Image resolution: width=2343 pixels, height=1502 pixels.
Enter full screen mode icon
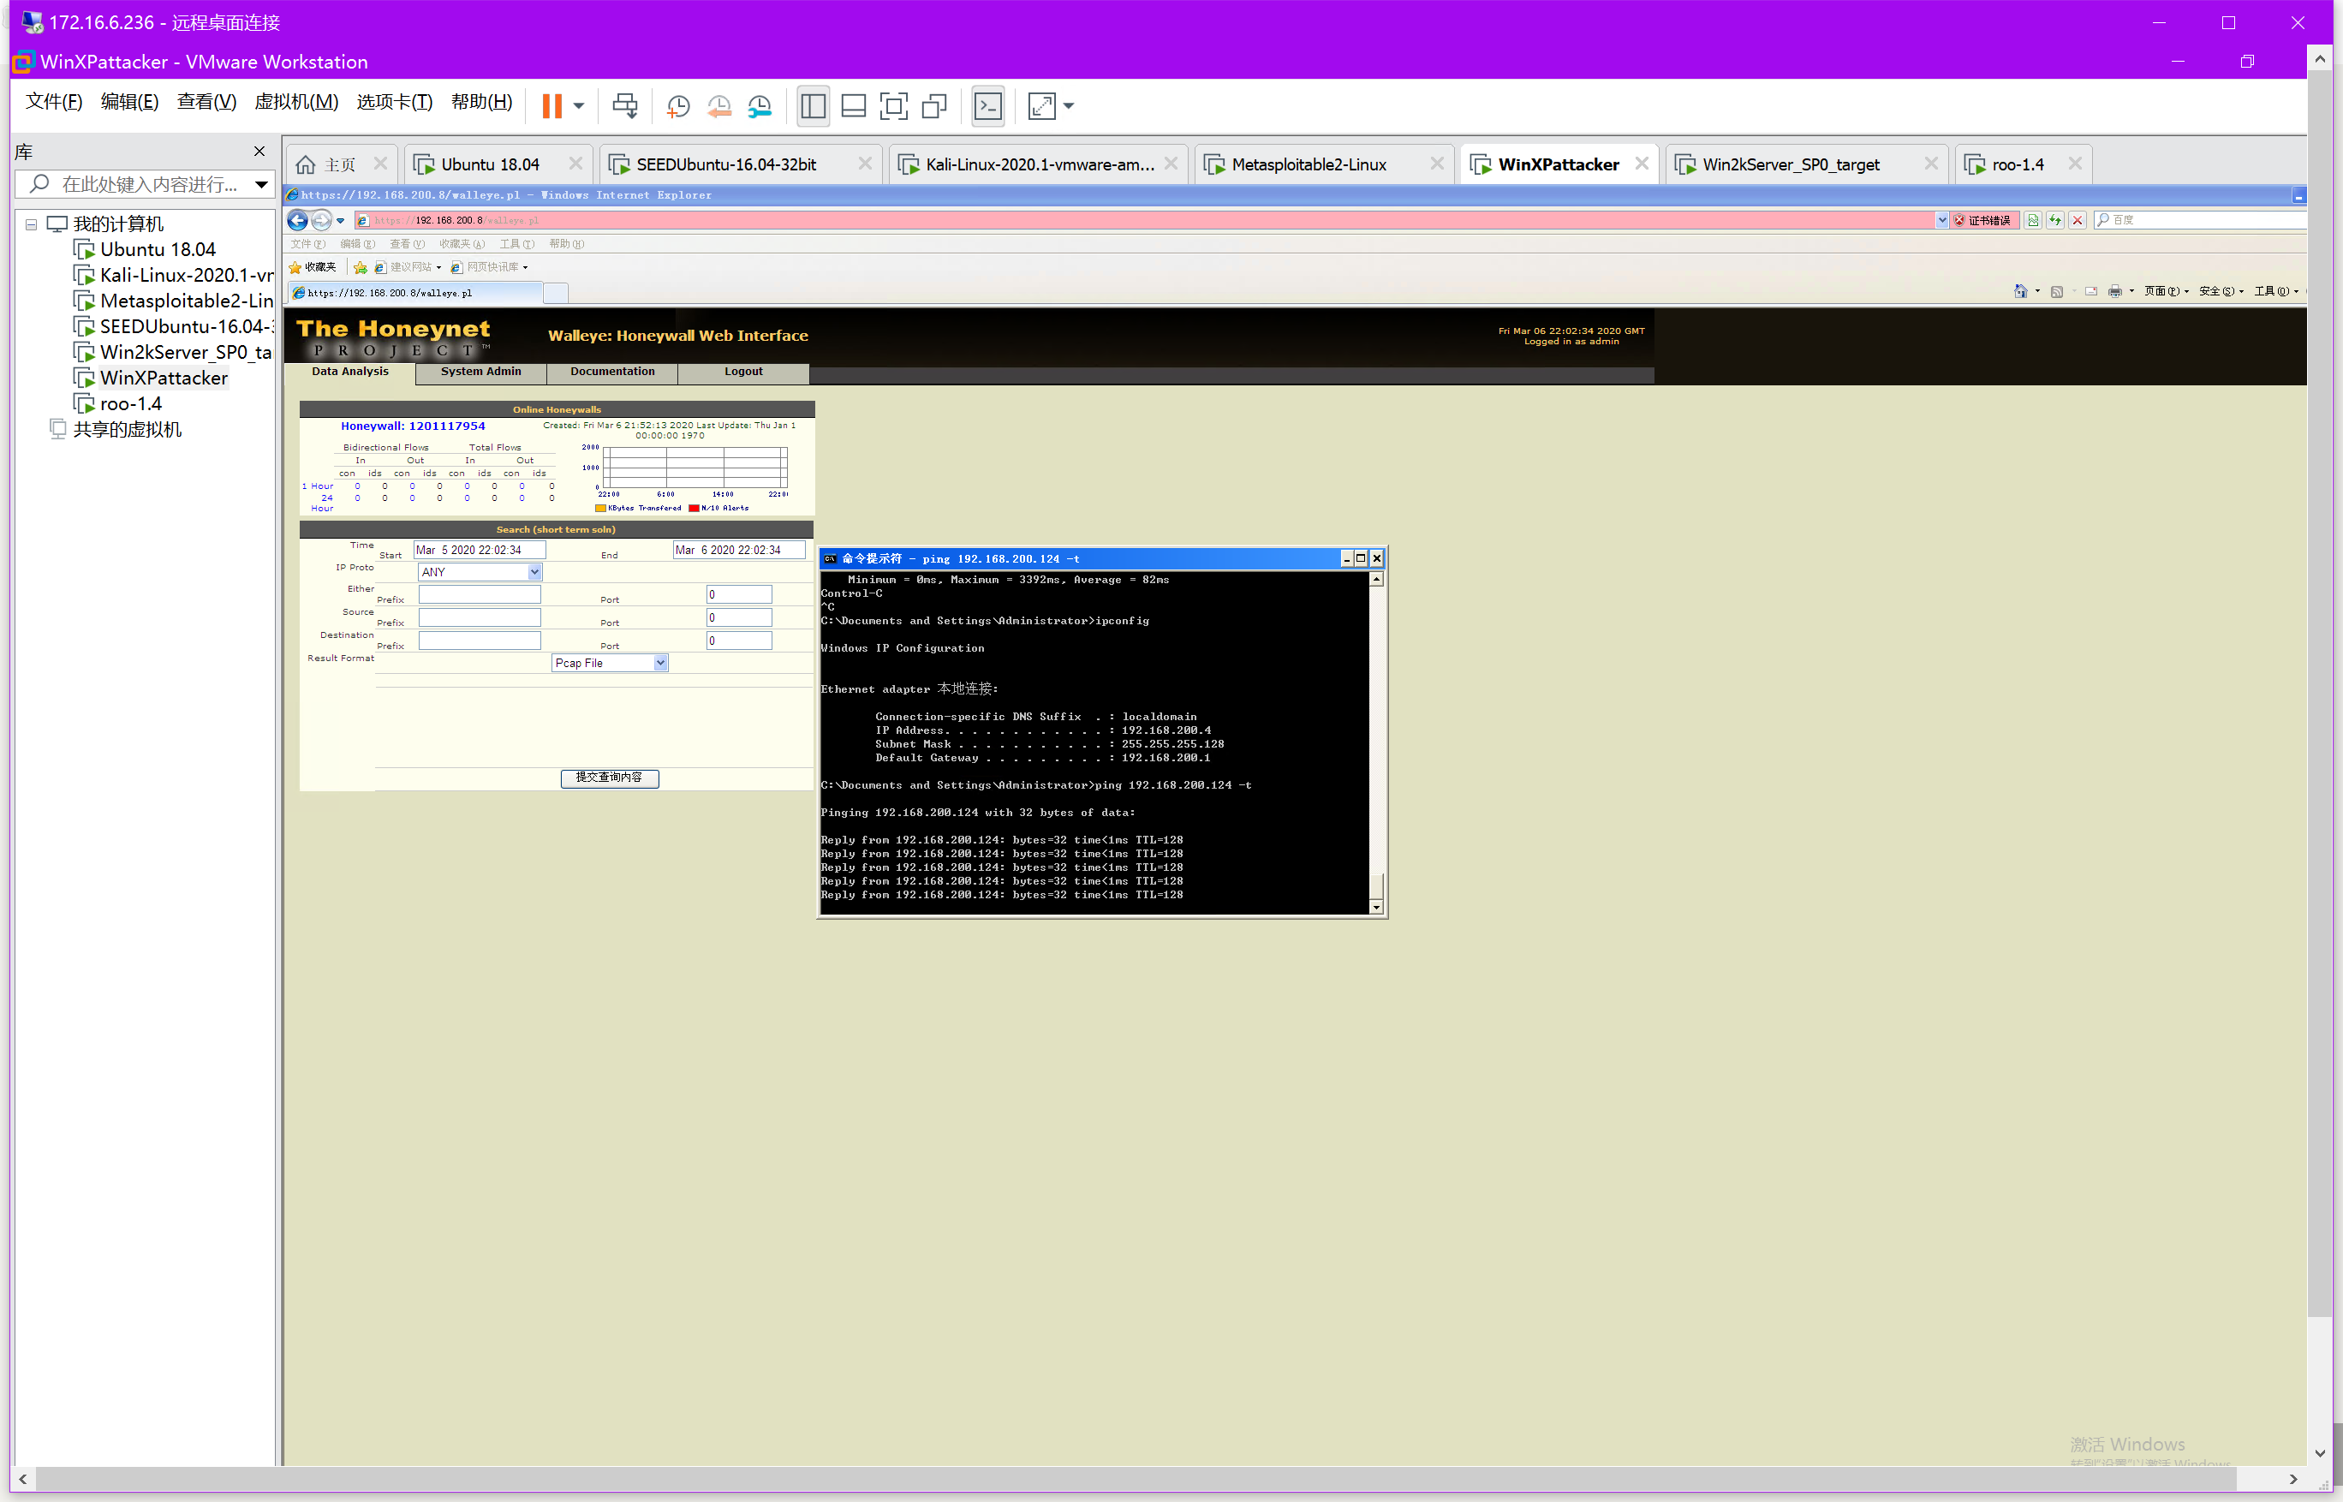pos(893,105)
